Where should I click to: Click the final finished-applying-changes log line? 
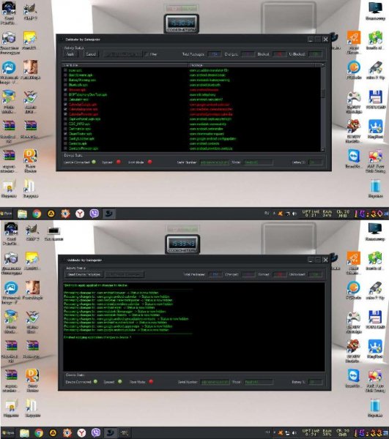(97, 337)
